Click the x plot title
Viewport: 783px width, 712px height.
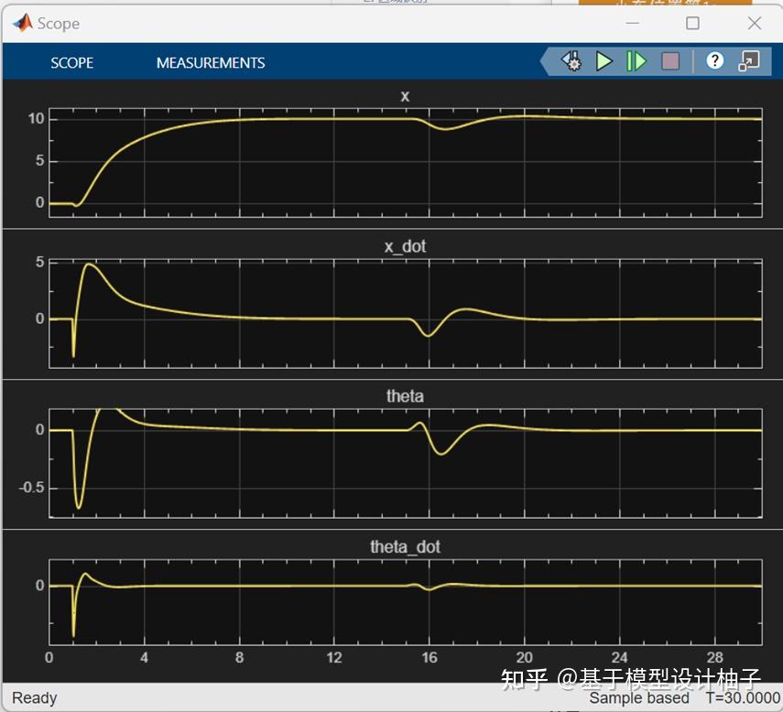click(x=404, y=95)
